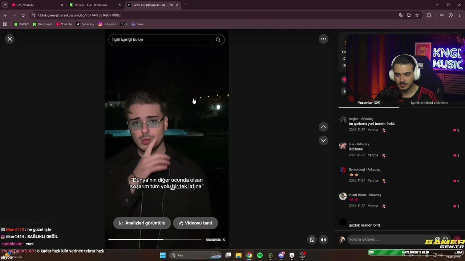Open the Instagram bookmark
The image size is (465, 261).
click(x=108, y=24)
